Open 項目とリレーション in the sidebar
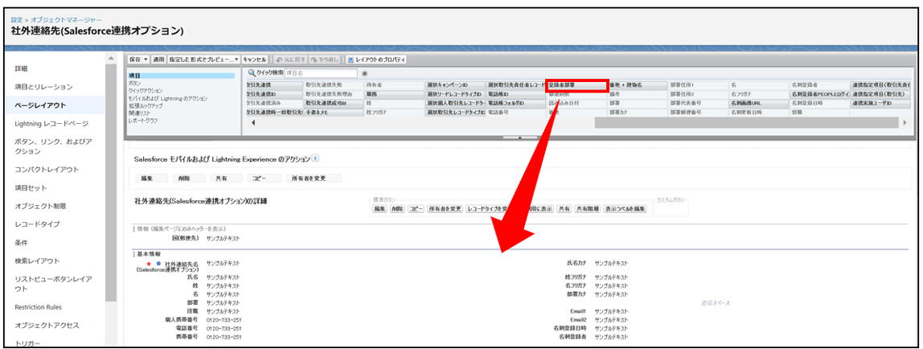Viewport: 923px width, 349px height. pyautogui.click(x=43, y=87)
